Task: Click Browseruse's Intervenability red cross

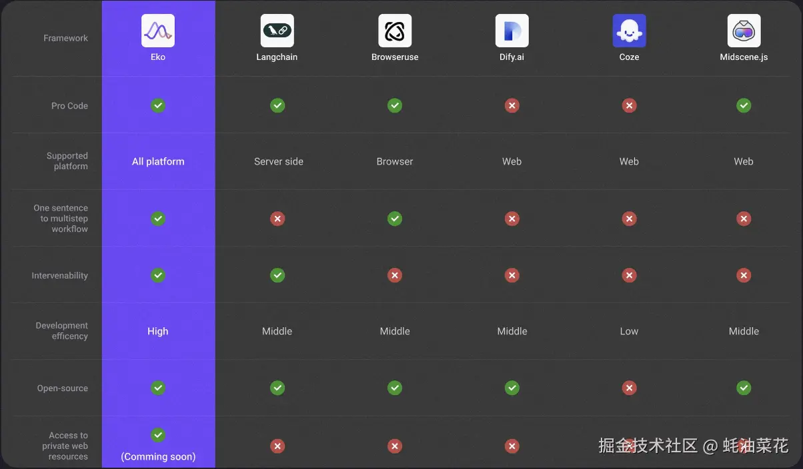Action: click(395, 275)
